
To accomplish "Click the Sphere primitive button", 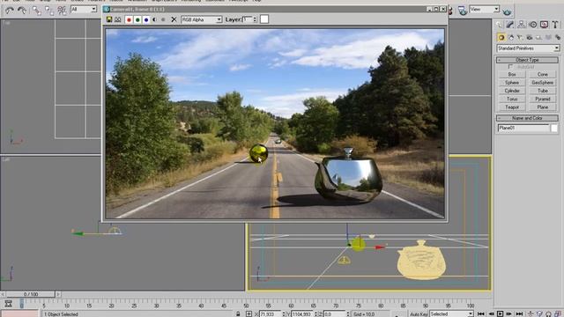I will point(512,83).
